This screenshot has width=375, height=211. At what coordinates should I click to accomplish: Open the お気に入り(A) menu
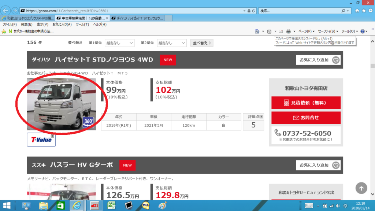click(62, 25)
